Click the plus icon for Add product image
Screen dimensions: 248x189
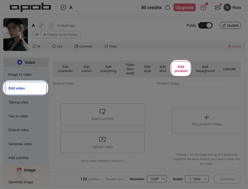tap(206, 117)
